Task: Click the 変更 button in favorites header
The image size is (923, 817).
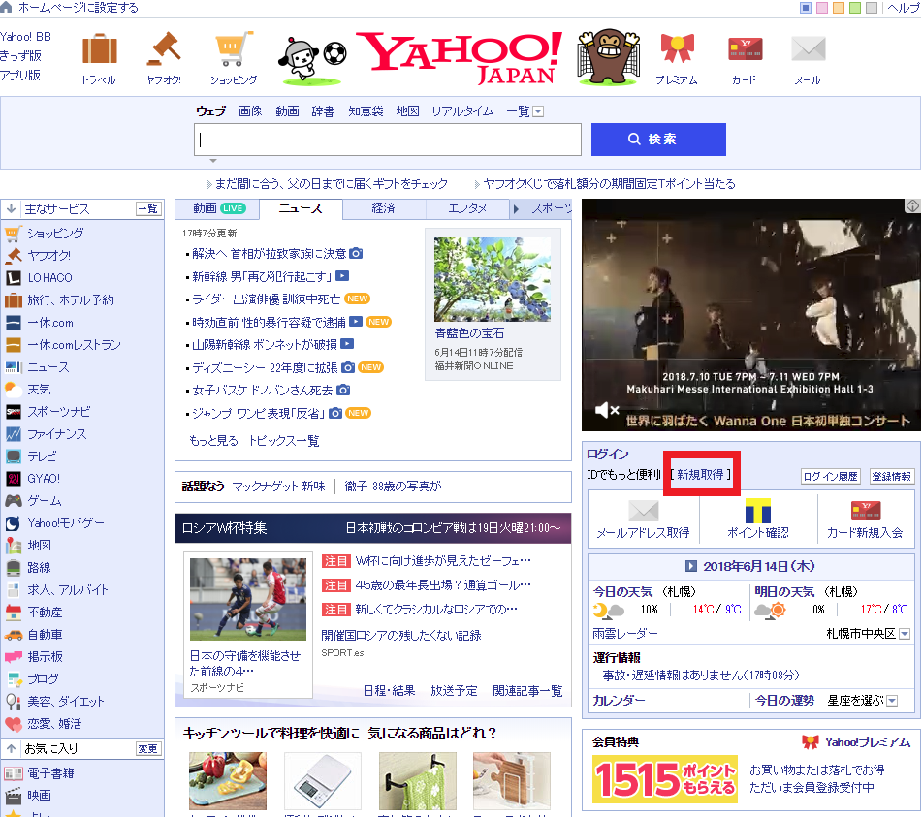Action: (148, 749)
